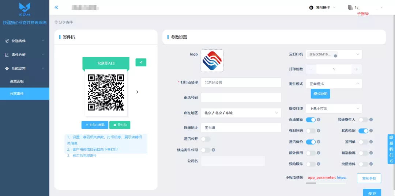The image size is (395, 196).
Task: Enable the 强制扫码 switch
Action: (x=311, y=131)
